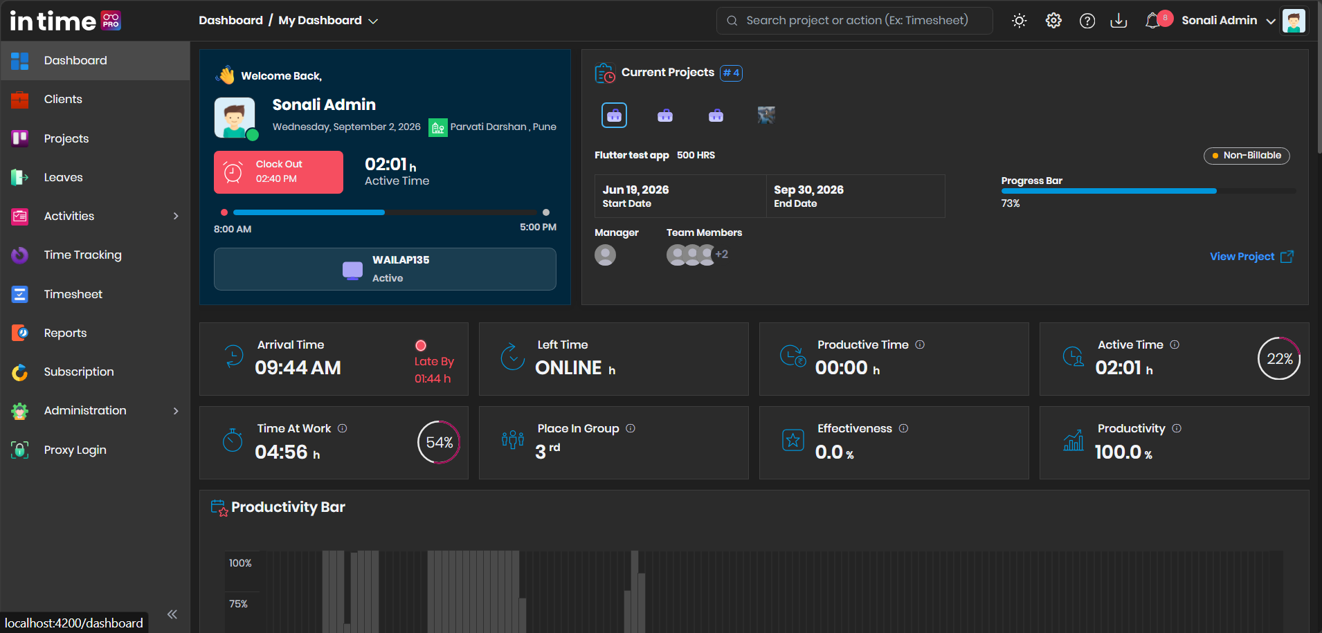Click the manager avatar

coord(605,255)
